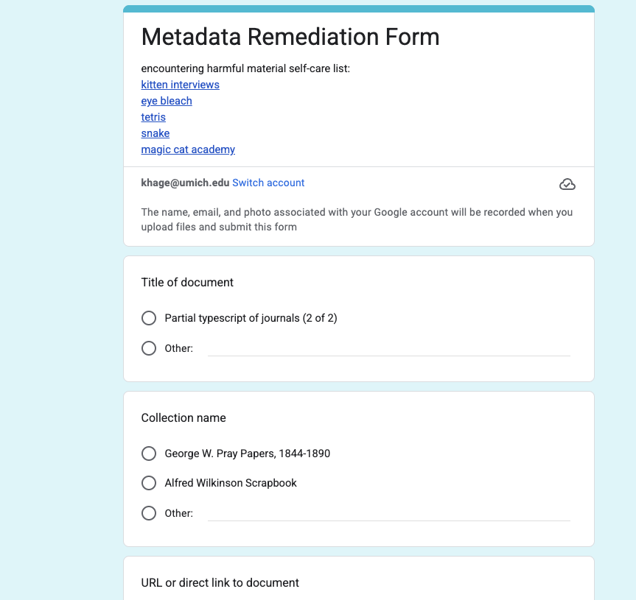
Task: Click Switch account link
Action: pos(268,183)
